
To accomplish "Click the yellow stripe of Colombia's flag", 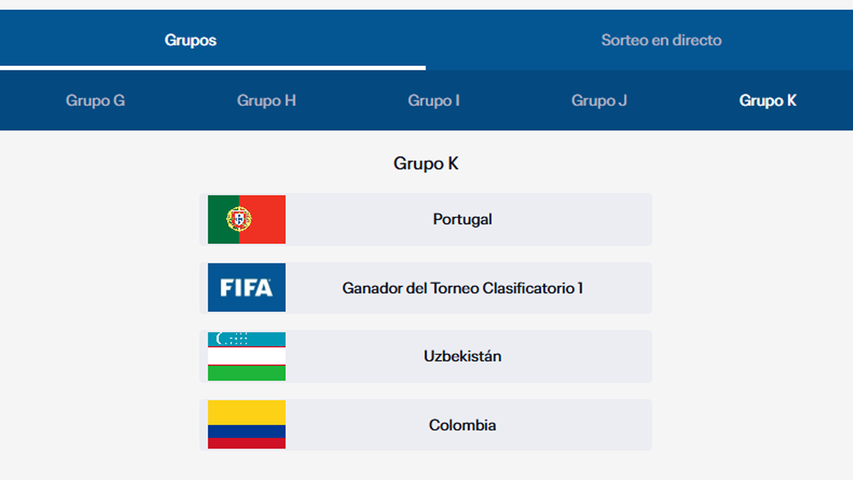I will click(x=247, y=410).
